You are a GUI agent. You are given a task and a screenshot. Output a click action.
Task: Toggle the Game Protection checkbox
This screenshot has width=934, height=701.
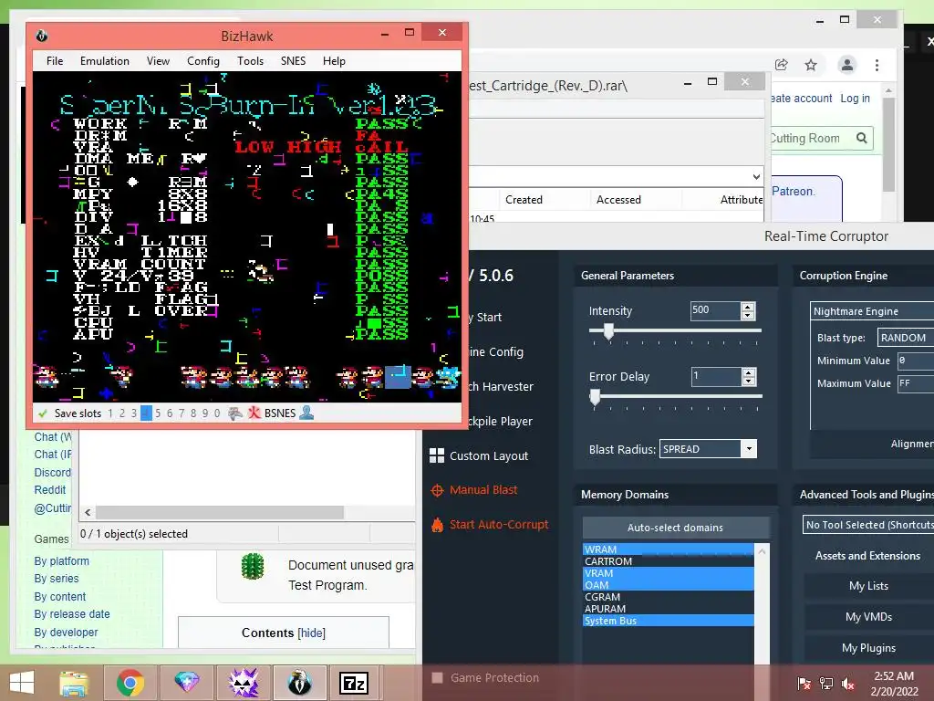tap(437, 678)
